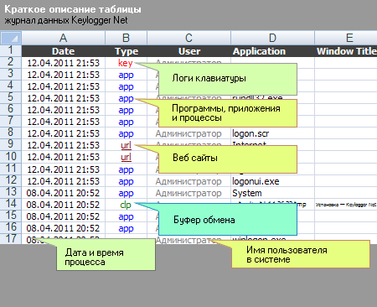
Task: Select column D header
Action: 272,38
